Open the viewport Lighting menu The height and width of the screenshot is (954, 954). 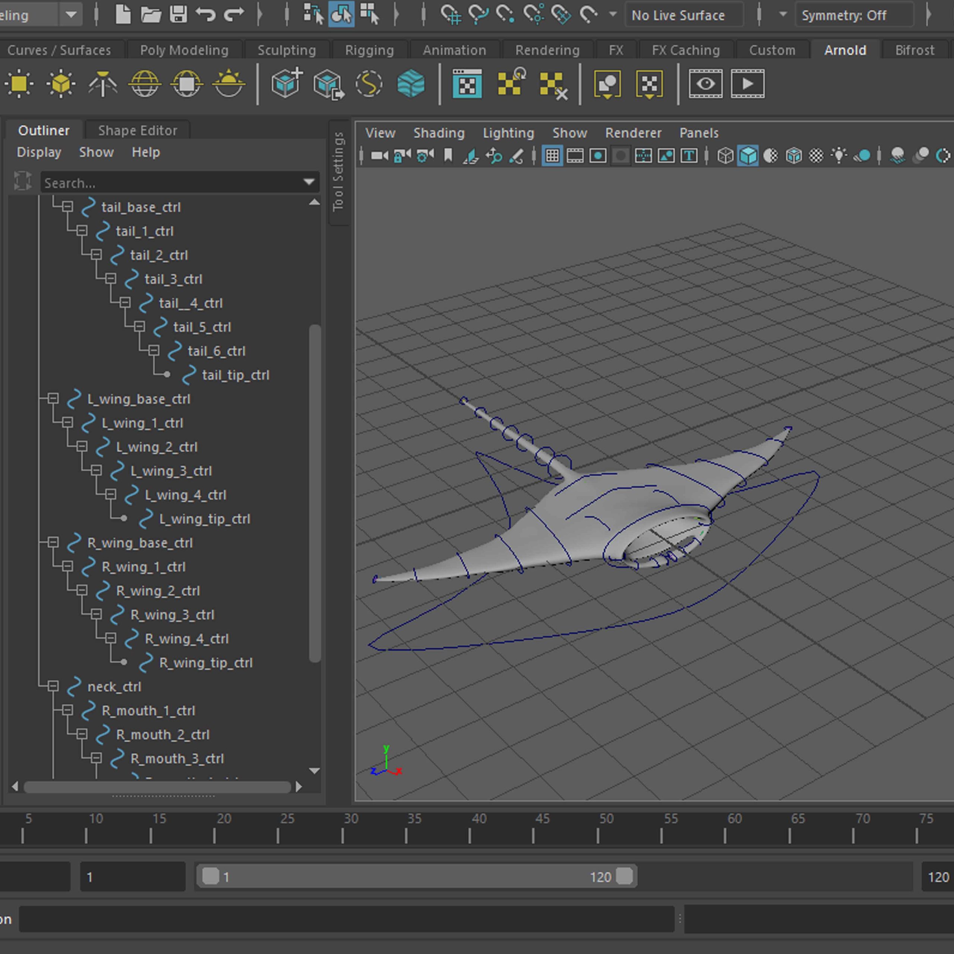click(x=509, y=133)
